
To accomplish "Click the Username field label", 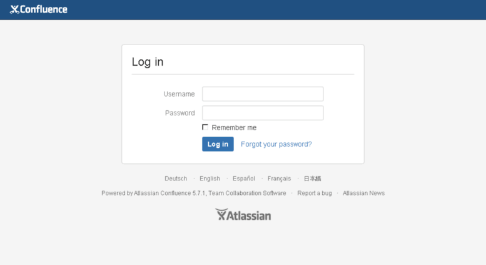I will (179, 94).
